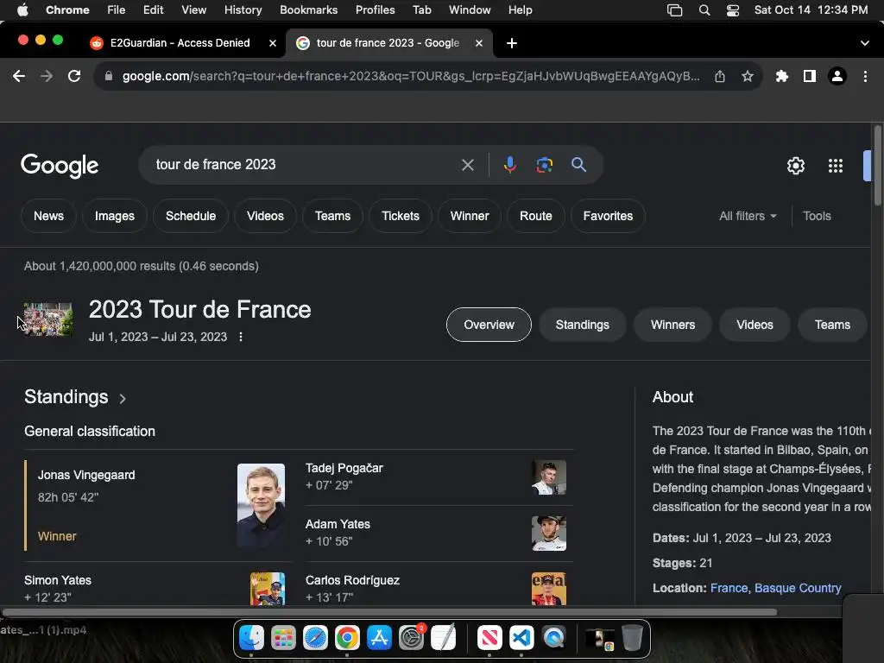Open Tadej Pogačar standings entry
The height and width of the screenshot is (663, 884).
click(x=439, y=477)
